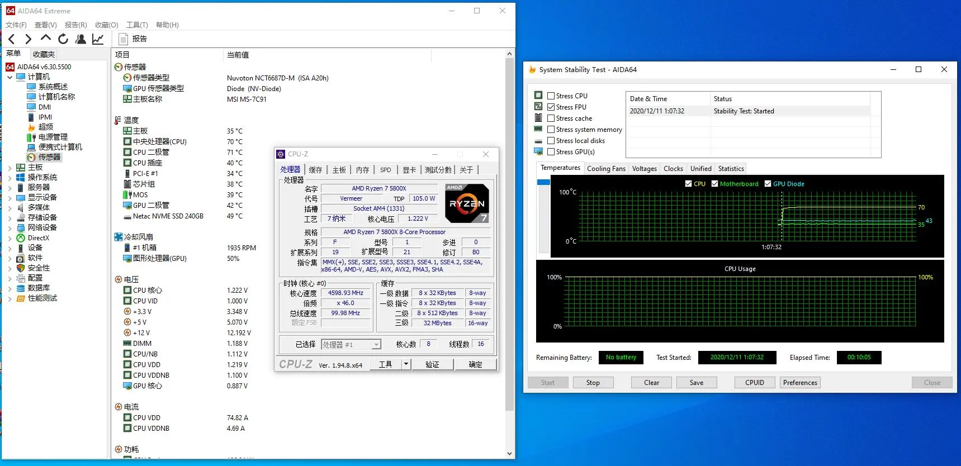961x466 pixels.
Task: Expand the 显示设备 tree node
Action: pos(10,198)
